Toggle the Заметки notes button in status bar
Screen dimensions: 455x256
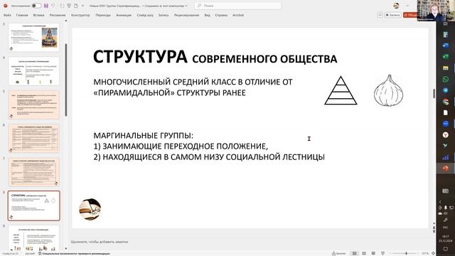pos(339,253)
